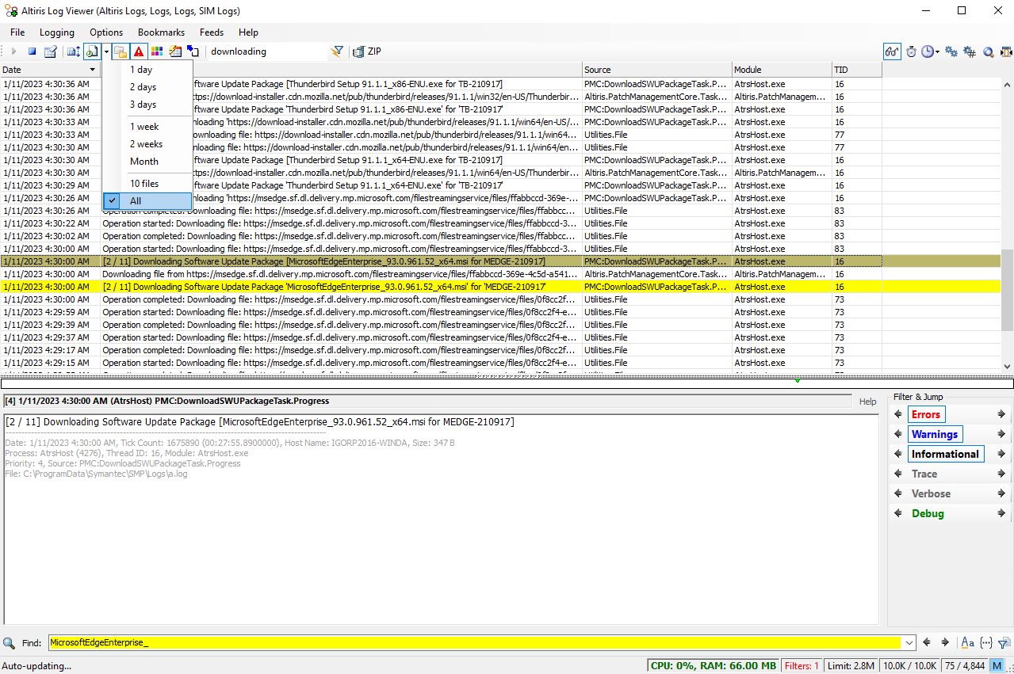Toggle the glasses log-watching icon
Screen dimensions: 1014x674
(x=892, y=51)
